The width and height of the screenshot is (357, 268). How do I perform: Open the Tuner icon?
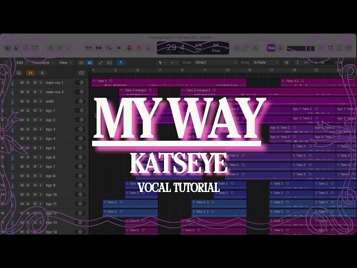pos(246,48)
